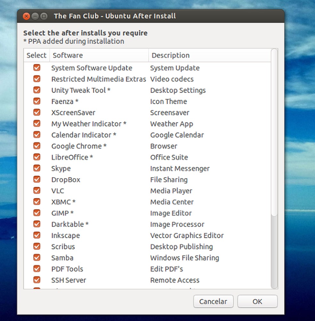Toggle the LibreOffice checkbox
This screenshot has width=315, height=321.
click(x=37, y=157)
